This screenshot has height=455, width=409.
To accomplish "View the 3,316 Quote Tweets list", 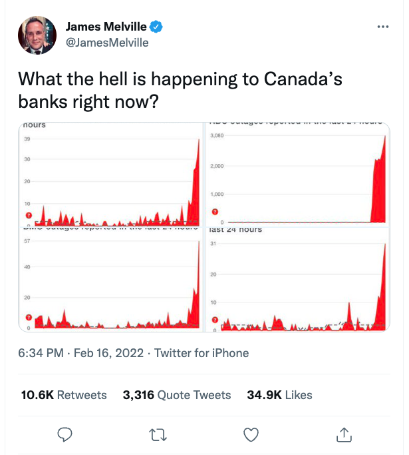I will click(x=177, y=395).
